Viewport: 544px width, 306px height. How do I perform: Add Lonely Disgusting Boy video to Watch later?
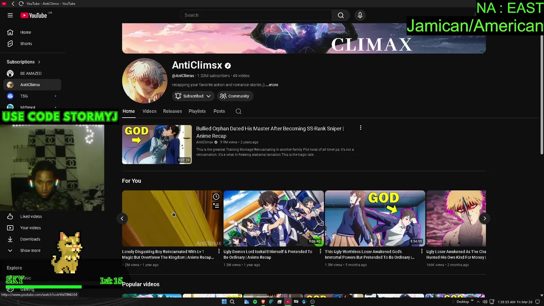[216, 197]
